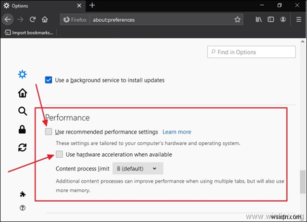Open Firefox Support question mark icon

(x=22, y=208)
